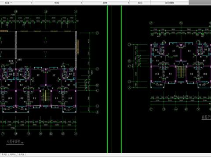This screenshot has height=158, width=211.
Task: Expand the 标注 (Dimension) ribbon panel
Action: point(32,3)
